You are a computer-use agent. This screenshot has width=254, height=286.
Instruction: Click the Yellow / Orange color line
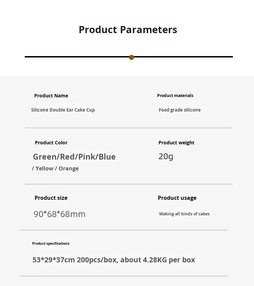(x=55, y=168)
